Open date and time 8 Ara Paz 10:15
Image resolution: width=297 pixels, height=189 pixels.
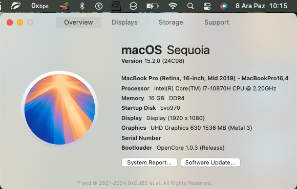[261, 6]
